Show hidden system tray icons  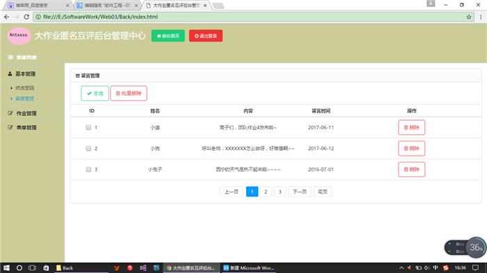click(401, 267)
